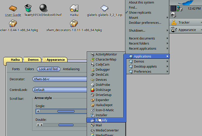Click the 12:42 PM clock
The height and width of the screenshot is (136, 202).
[194, 8]
